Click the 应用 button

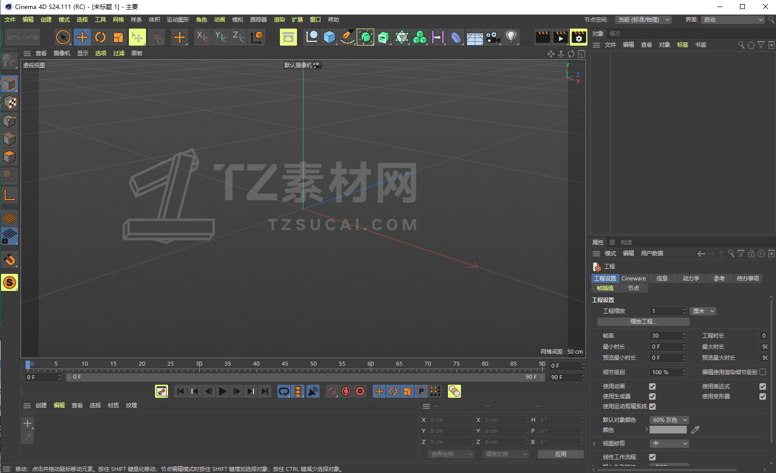[x=561, y=454]
